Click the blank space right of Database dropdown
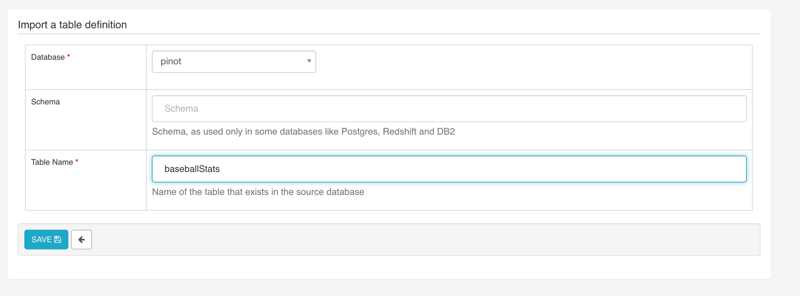This screenshot has height=296, width=800. click(x=521, y=66)
